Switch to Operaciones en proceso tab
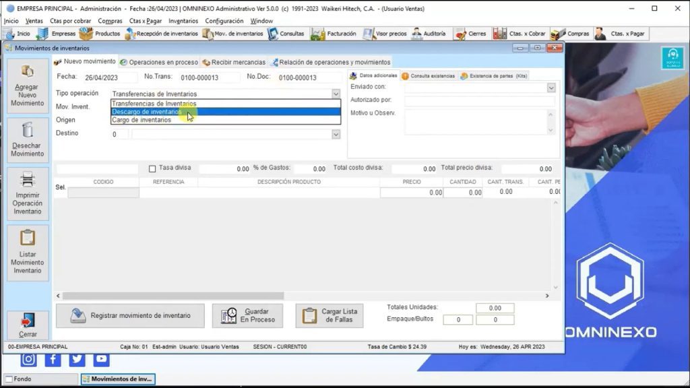Viewport: 690px width, 388px height. tap(159, 63)
